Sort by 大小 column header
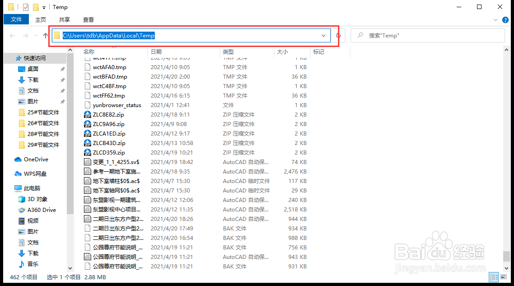This screenshot has width=514, height=286. (292, 52)
